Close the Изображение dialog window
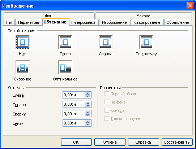 tap(190, 6)
